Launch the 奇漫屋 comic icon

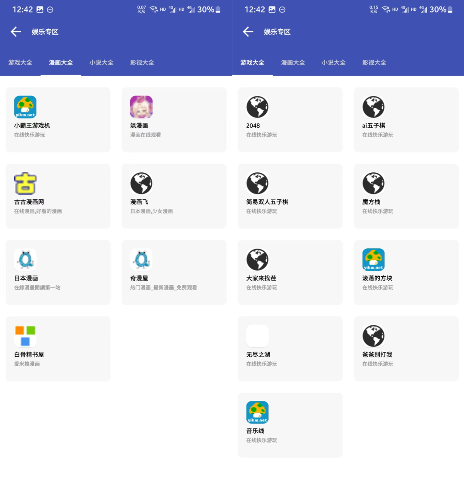tap(141, 259)
